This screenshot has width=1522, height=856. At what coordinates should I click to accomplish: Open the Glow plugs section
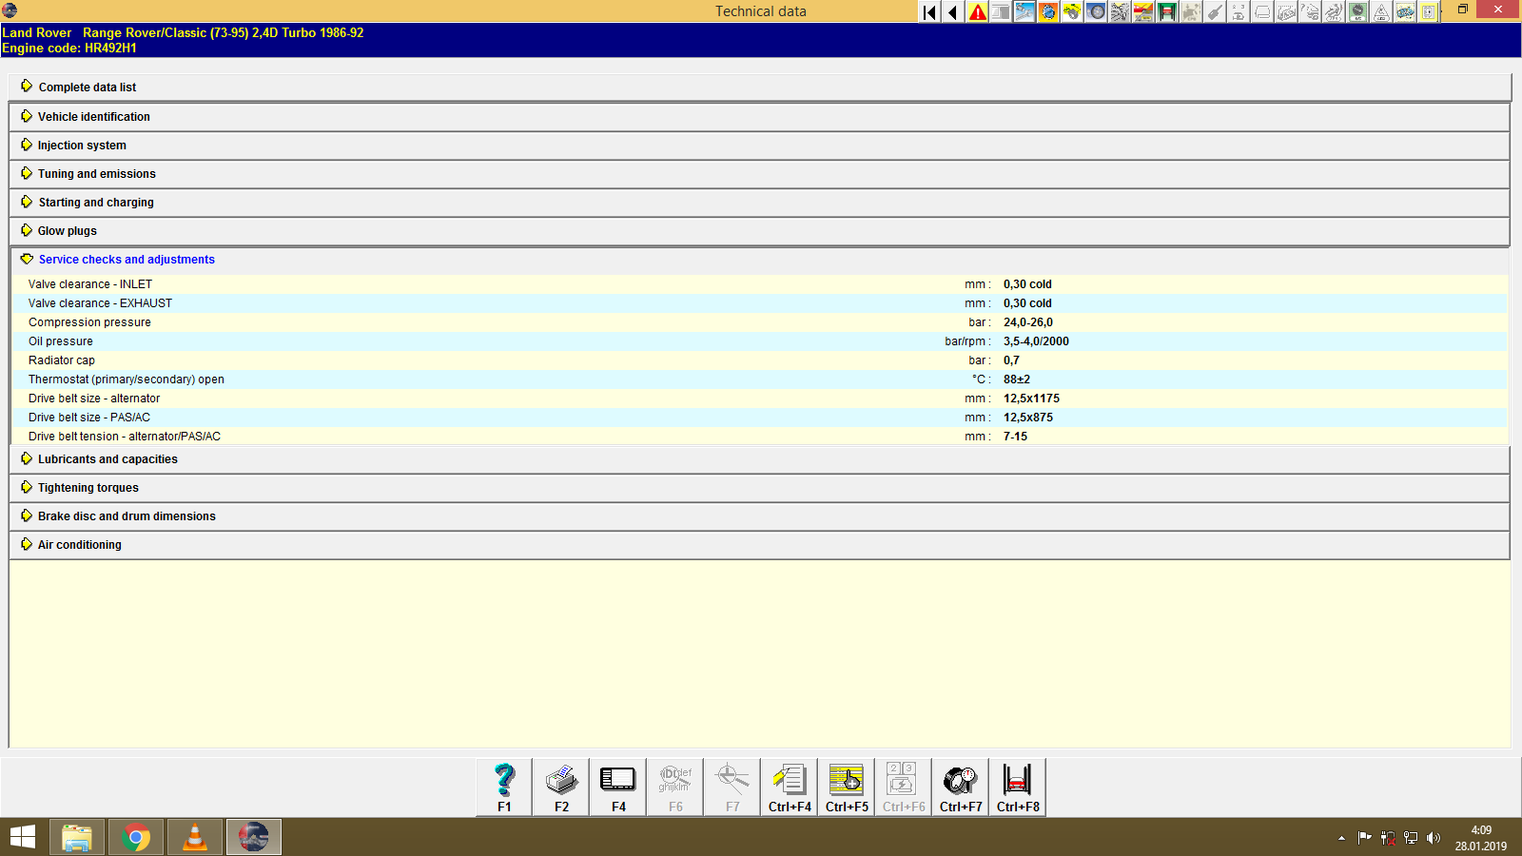(x=66, y=230)
